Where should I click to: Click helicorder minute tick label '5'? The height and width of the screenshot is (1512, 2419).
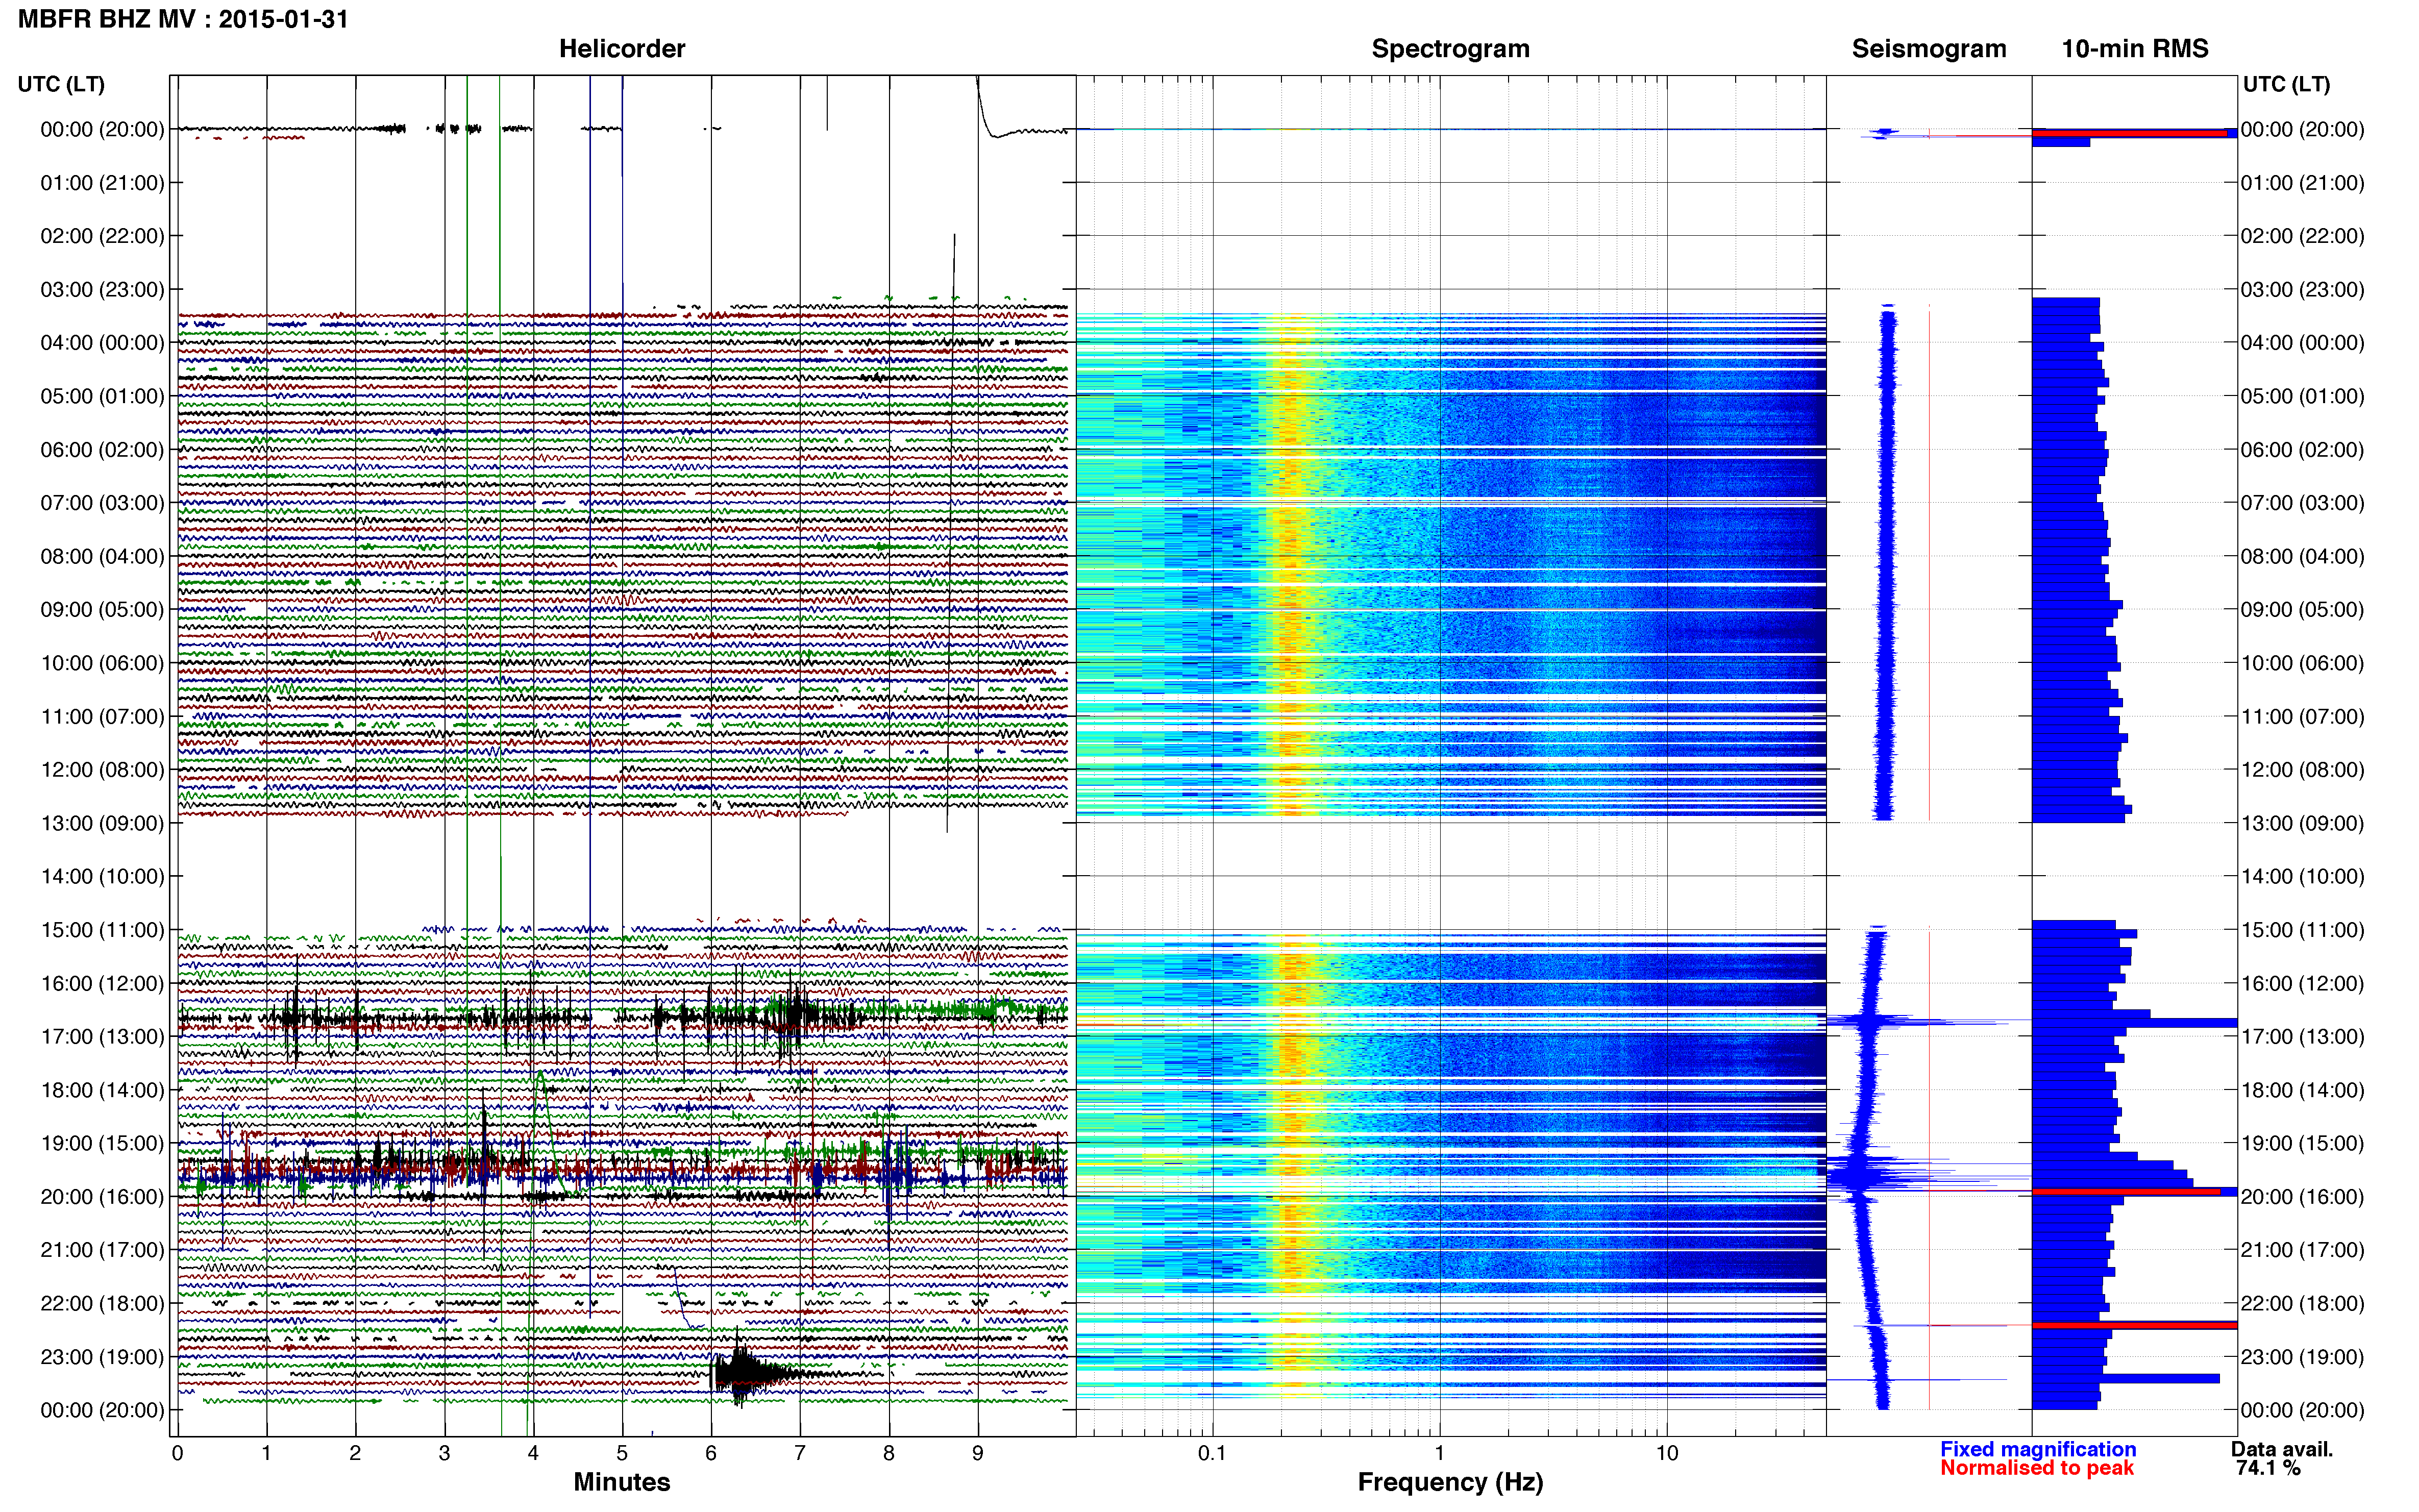(x=621, y=1453)
